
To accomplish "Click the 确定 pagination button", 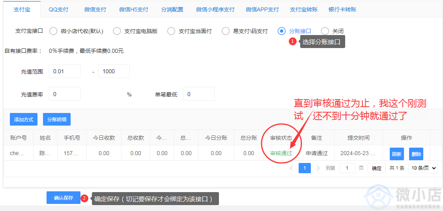I will point(377,168).
